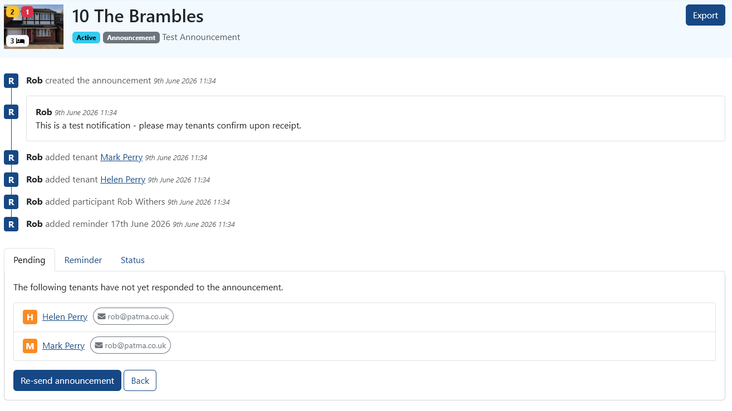Switch to the Reminder tab
The width and height of the screenshot is (732, 411).
83,260
